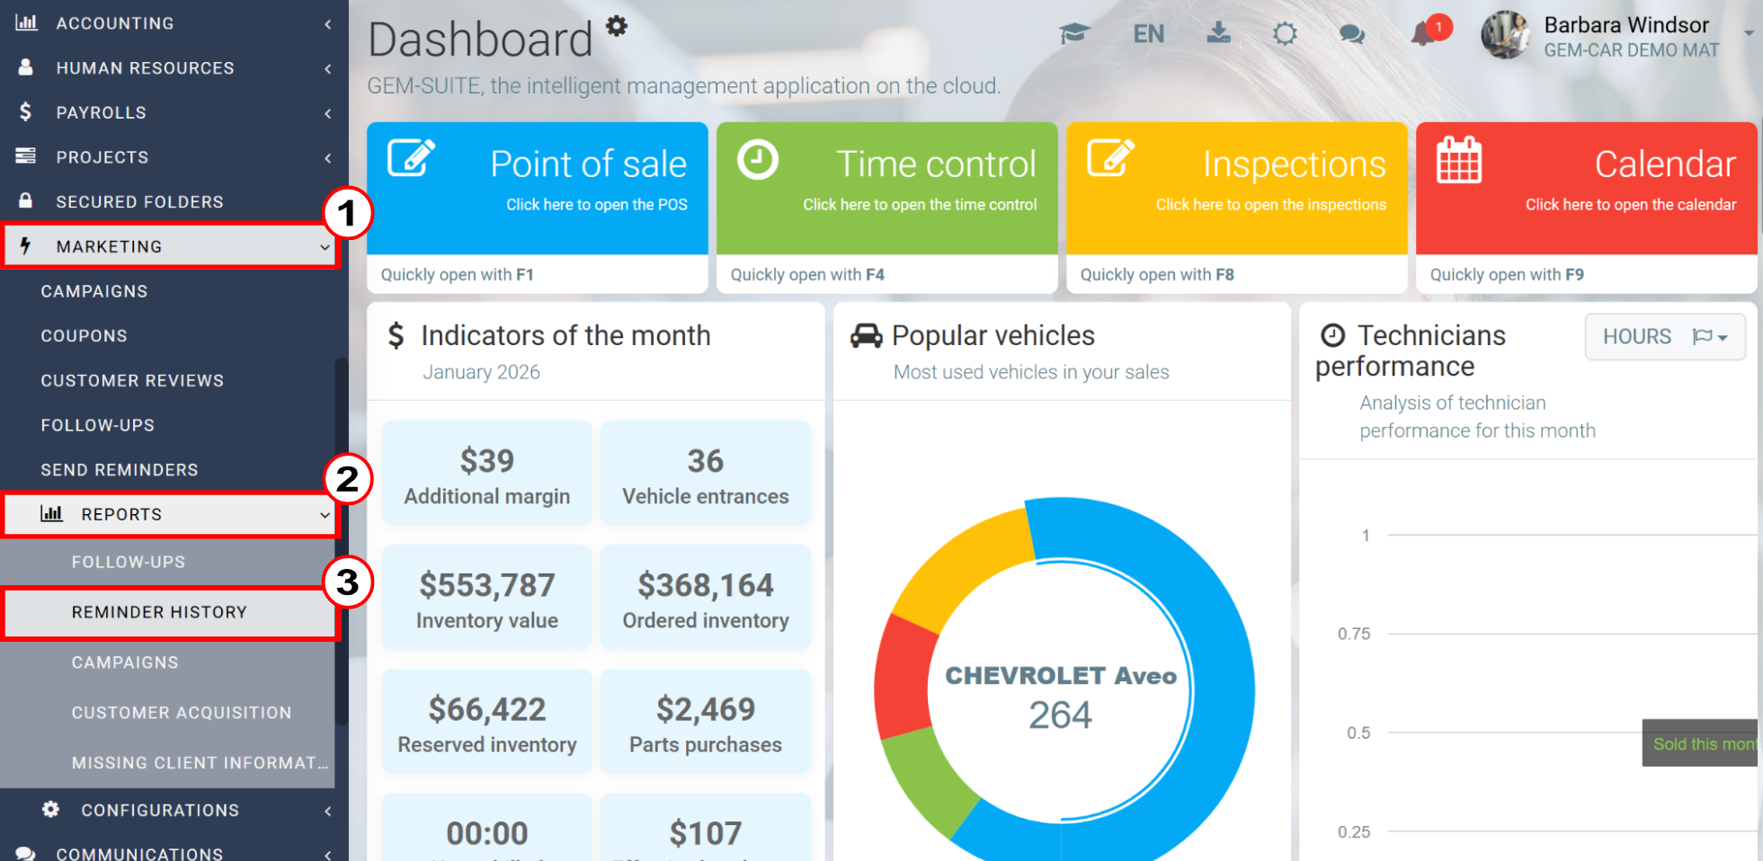Click the Time control clock icon
The image size is (1763, 861).
(x=757, y=161)
